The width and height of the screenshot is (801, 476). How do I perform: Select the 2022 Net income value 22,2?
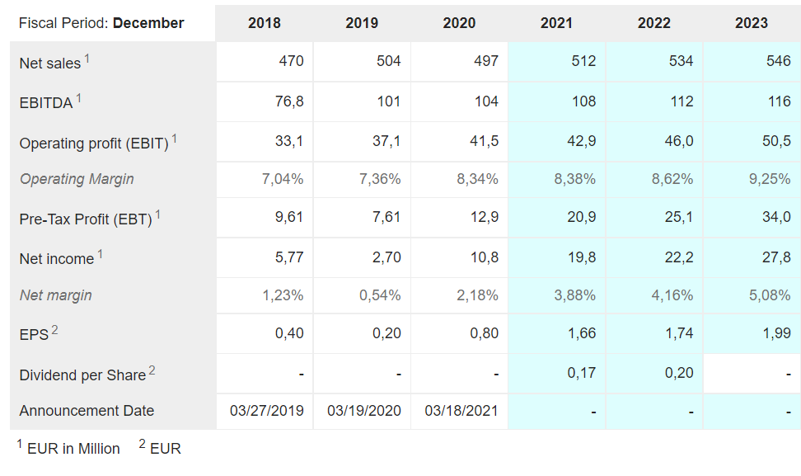point(678,257)
